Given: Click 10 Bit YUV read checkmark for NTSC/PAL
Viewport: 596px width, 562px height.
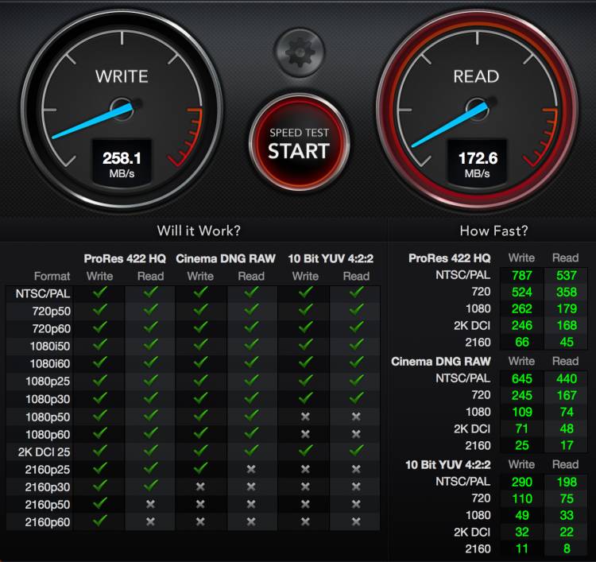Looking at the screenshot, I should point(357,293).
